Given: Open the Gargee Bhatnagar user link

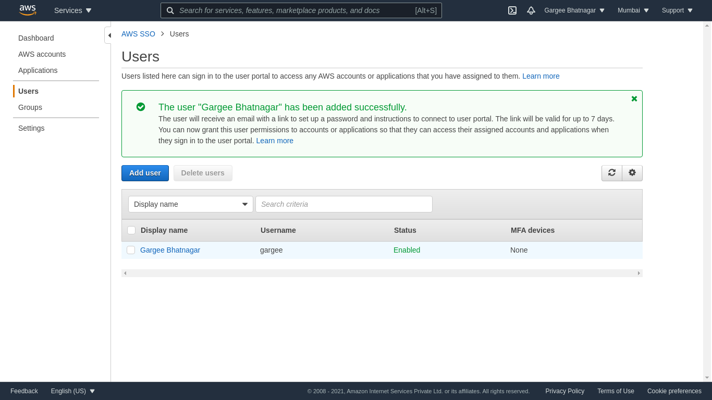Looking at the screenshot, I should click(170, 250).
